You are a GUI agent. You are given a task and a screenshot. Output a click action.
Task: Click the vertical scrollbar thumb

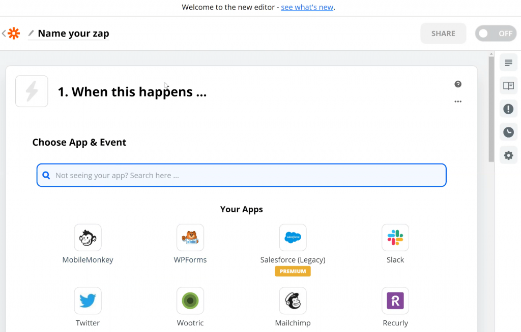click(491, 109)
